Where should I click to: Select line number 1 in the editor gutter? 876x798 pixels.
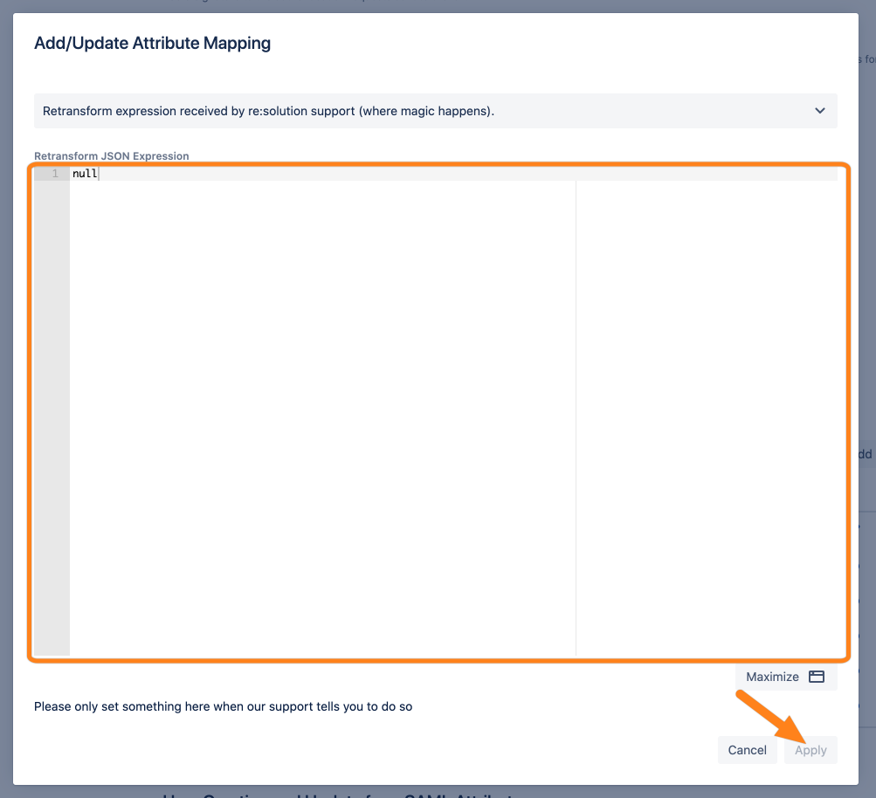point(54,174)
